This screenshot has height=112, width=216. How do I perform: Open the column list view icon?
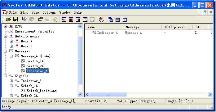click(71, 19)
